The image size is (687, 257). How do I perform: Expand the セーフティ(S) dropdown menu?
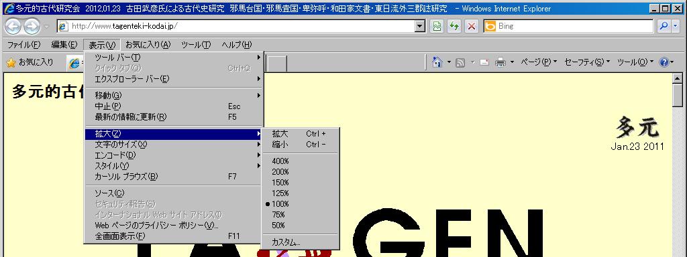587,62
